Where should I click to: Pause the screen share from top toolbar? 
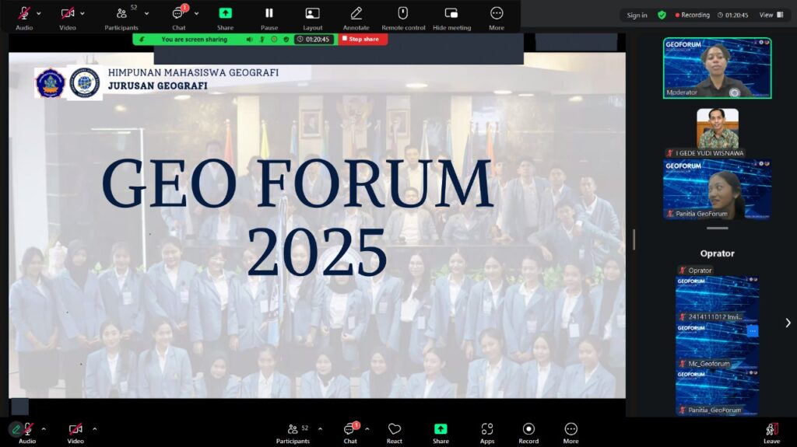(x=269, y=13)
